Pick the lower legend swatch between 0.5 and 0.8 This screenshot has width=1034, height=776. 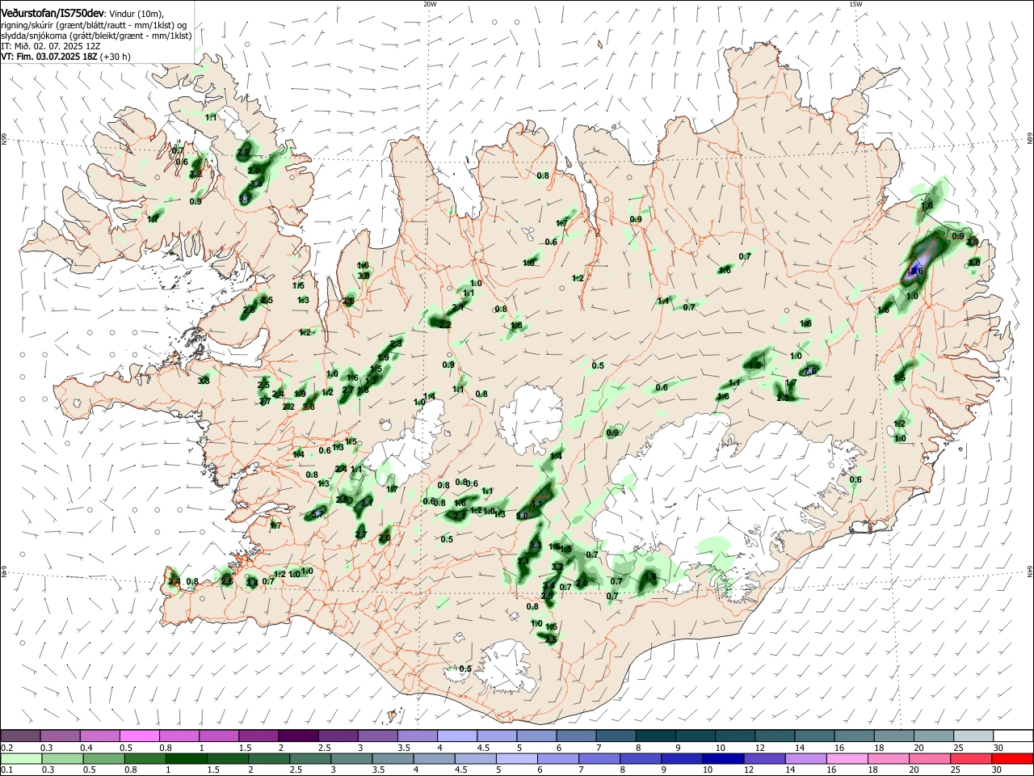[103, 758]
